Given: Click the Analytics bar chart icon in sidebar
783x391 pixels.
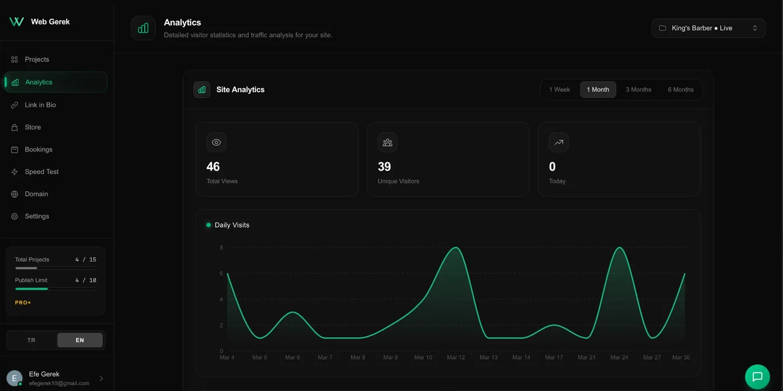Looking at the screenshot, I should pyautogui.click(x=14, y=82).
